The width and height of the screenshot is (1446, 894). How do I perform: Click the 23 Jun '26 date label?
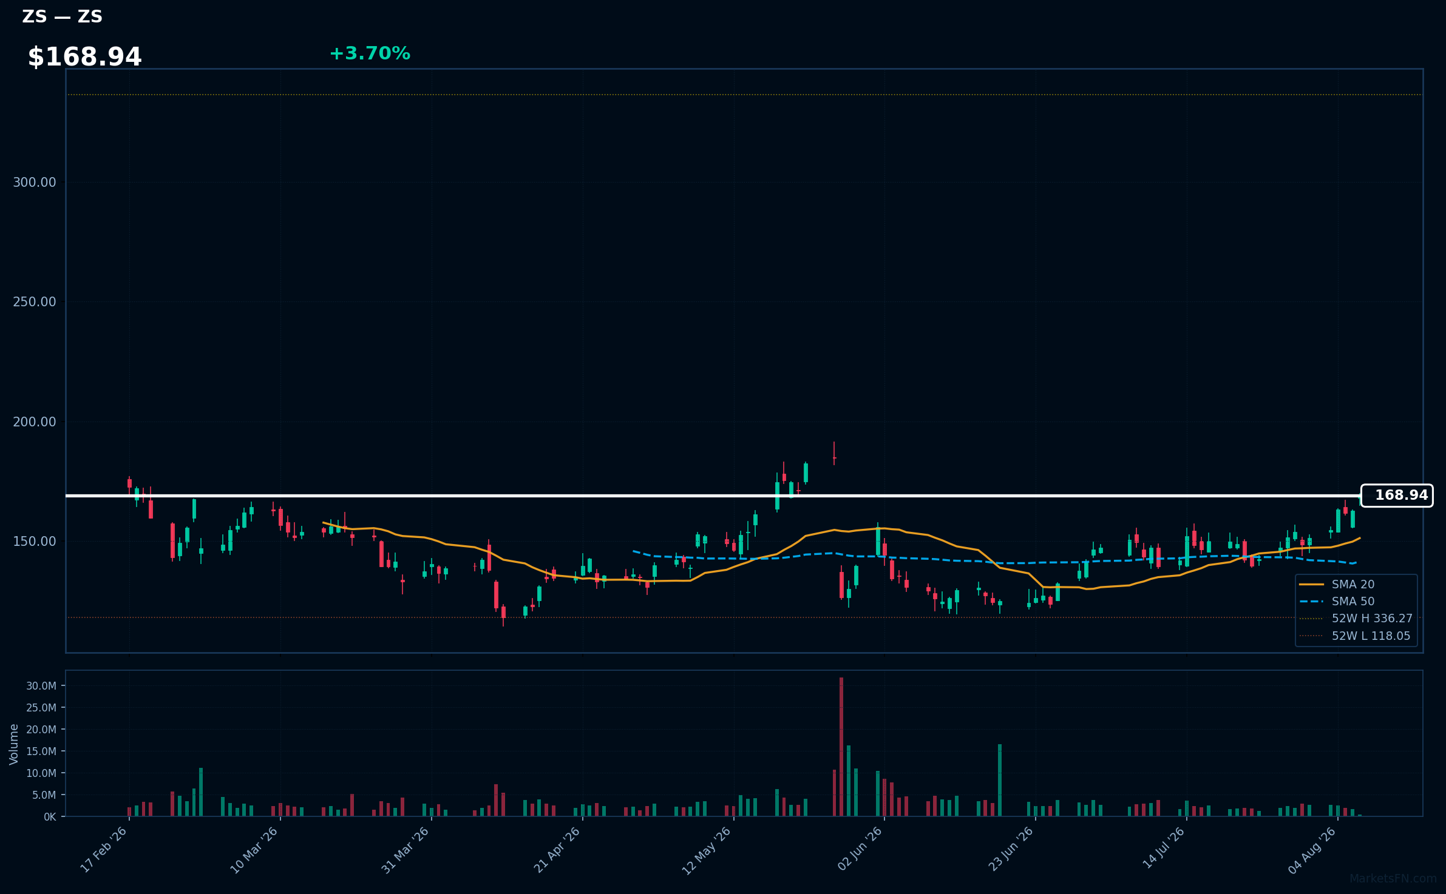point(1010,849)
